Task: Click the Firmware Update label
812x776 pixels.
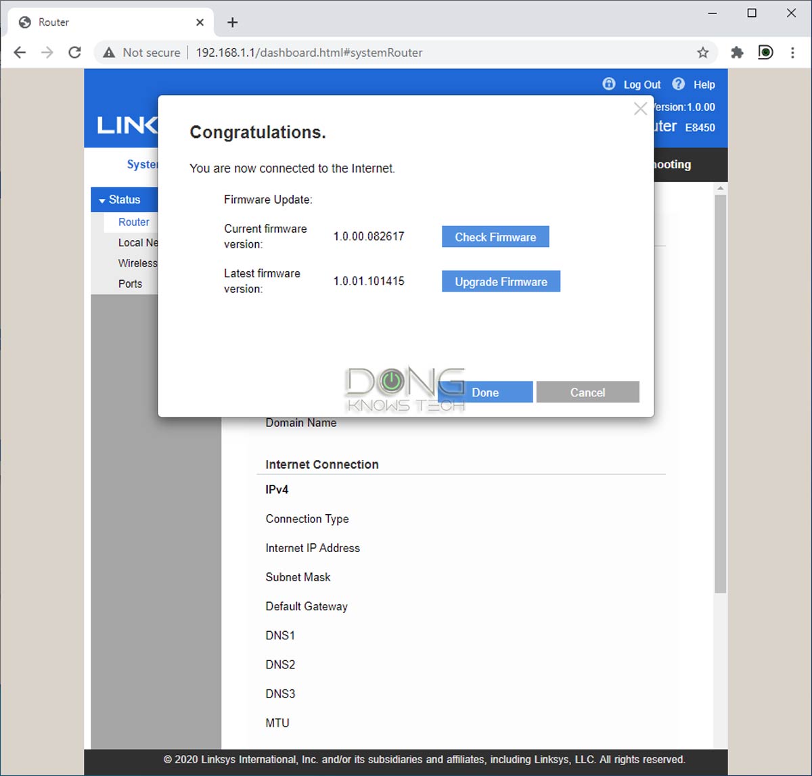Action: click(268, 200)
